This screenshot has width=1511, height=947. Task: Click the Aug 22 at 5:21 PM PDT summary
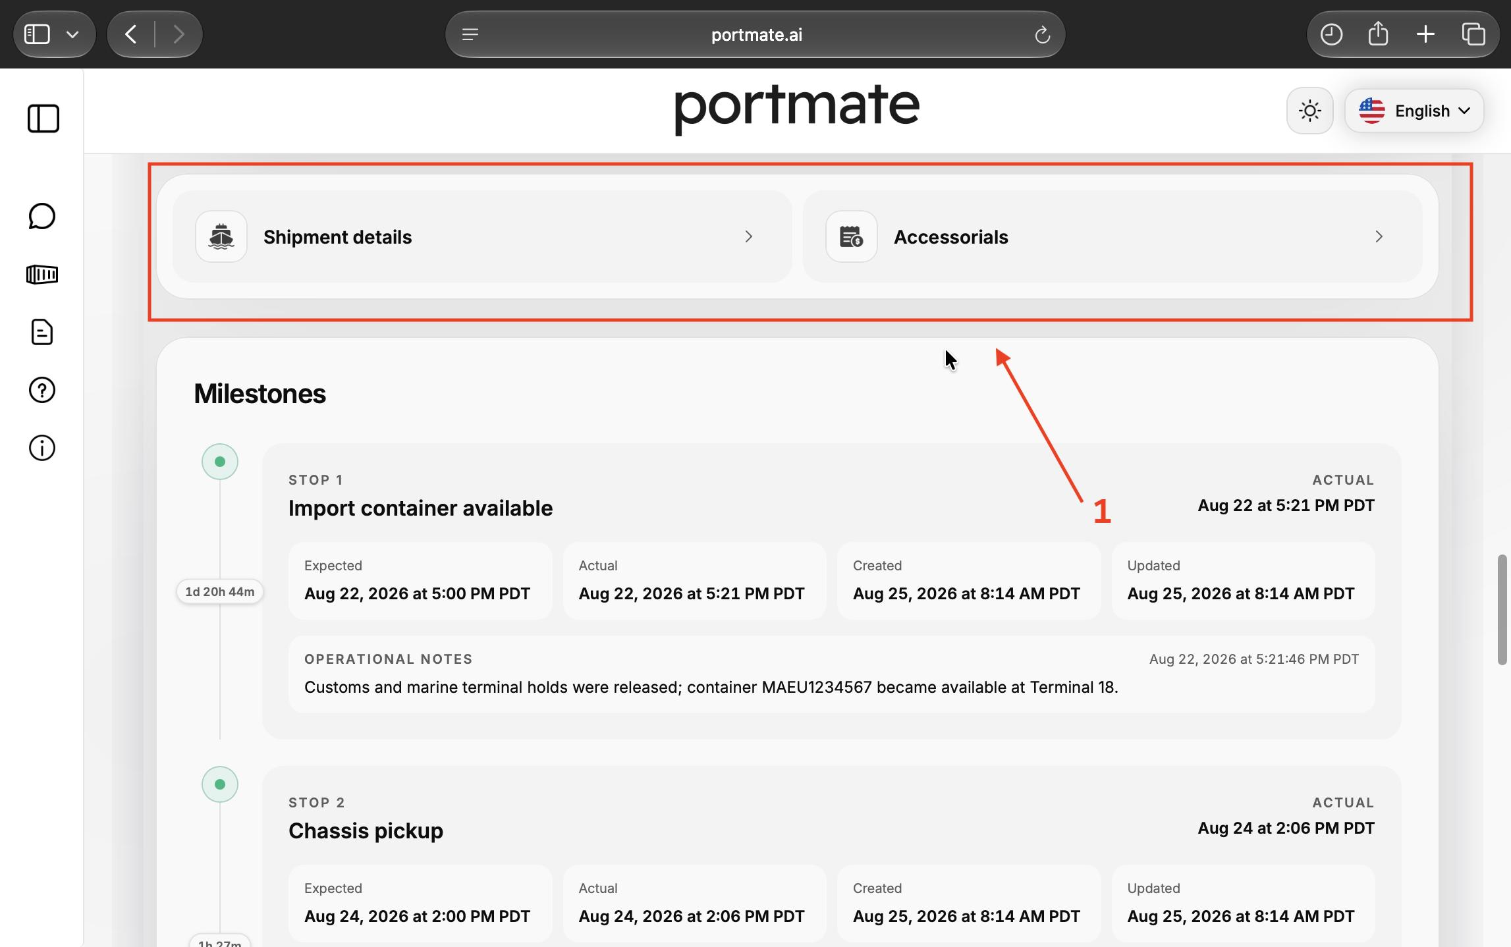tap(1286, 506)
